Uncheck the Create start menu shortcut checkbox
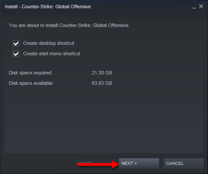208x174 pixels. (x=16, y=54)
